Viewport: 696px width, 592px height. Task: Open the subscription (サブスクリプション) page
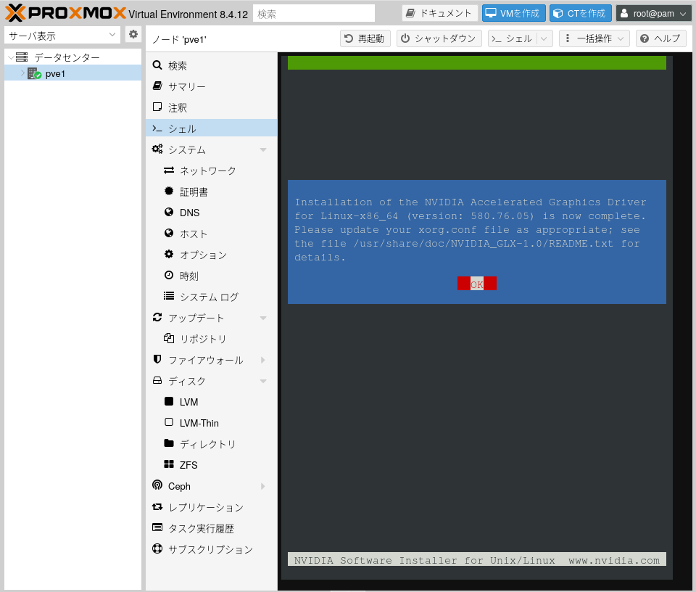210,549
